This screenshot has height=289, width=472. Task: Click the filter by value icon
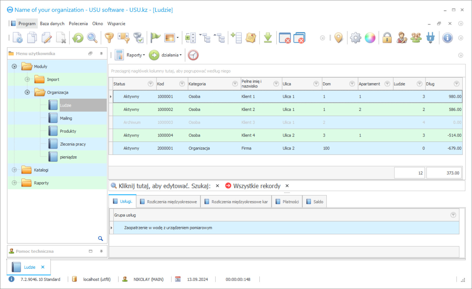[x=124, y=38]
